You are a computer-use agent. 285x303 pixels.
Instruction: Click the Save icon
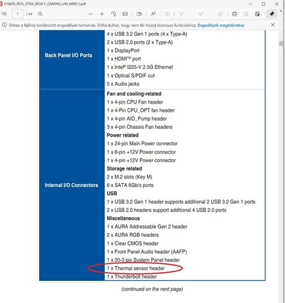coord(246,14)
